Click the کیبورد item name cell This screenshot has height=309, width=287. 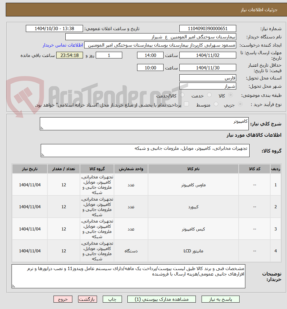point(193,207)
